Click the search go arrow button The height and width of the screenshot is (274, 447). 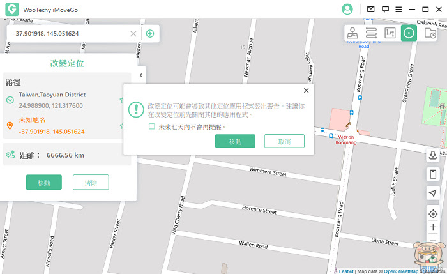coord(150,34)
